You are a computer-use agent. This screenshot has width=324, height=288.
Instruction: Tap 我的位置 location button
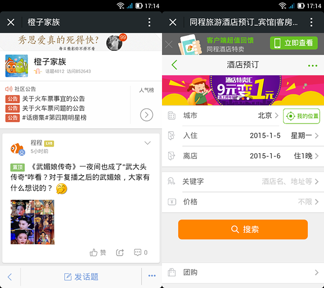302,116
